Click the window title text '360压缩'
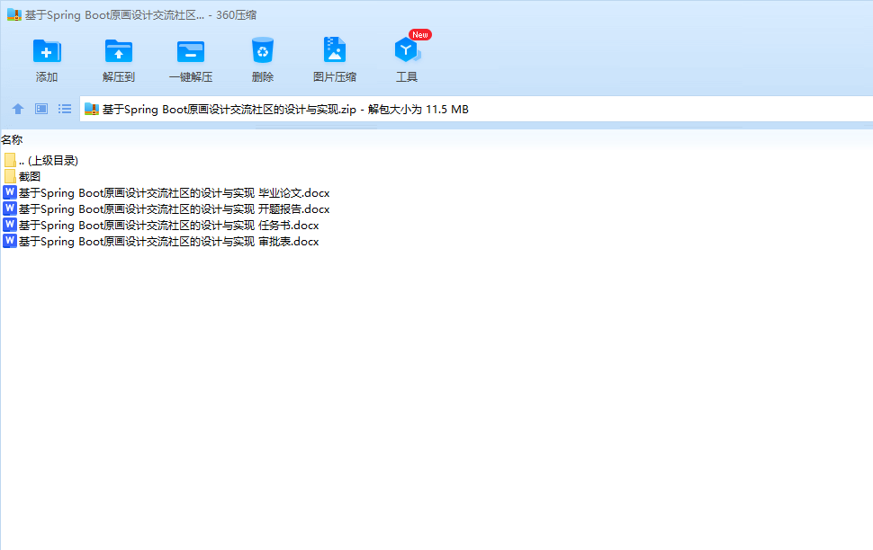The width and height of the screenshot is (873, 550). pyautogui.click(x=236, y=15)
